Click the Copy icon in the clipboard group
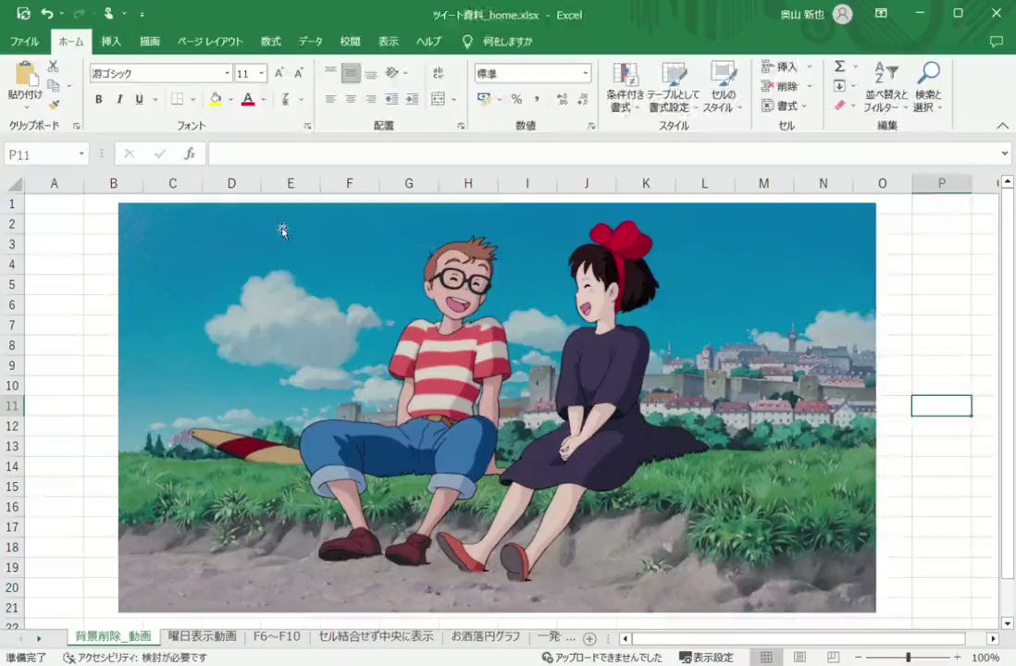Viewport: 1016px width, 666px height. point(54,85)
